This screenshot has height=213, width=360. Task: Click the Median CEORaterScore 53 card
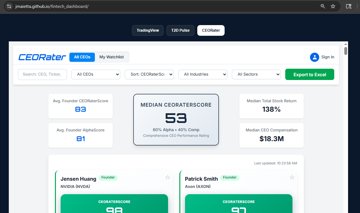click(x=176, y=120)
